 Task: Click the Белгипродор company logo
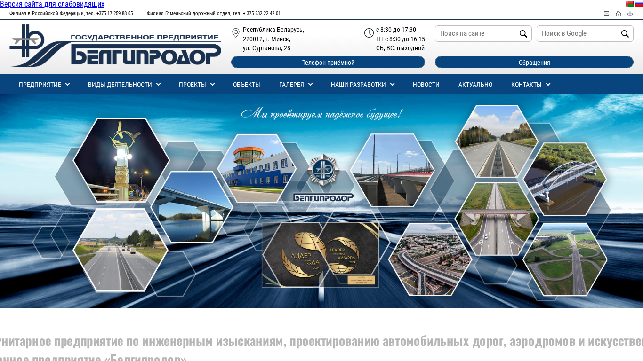tap(115, 46)
